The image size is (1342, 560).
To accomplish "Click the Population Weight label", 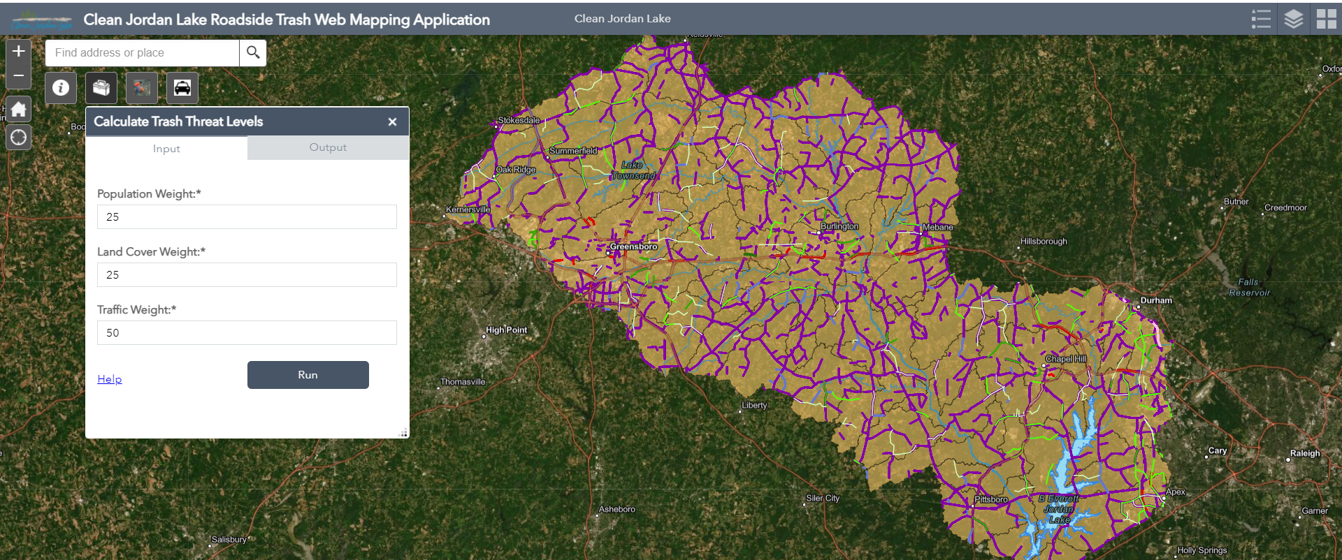I will (149, 193).
